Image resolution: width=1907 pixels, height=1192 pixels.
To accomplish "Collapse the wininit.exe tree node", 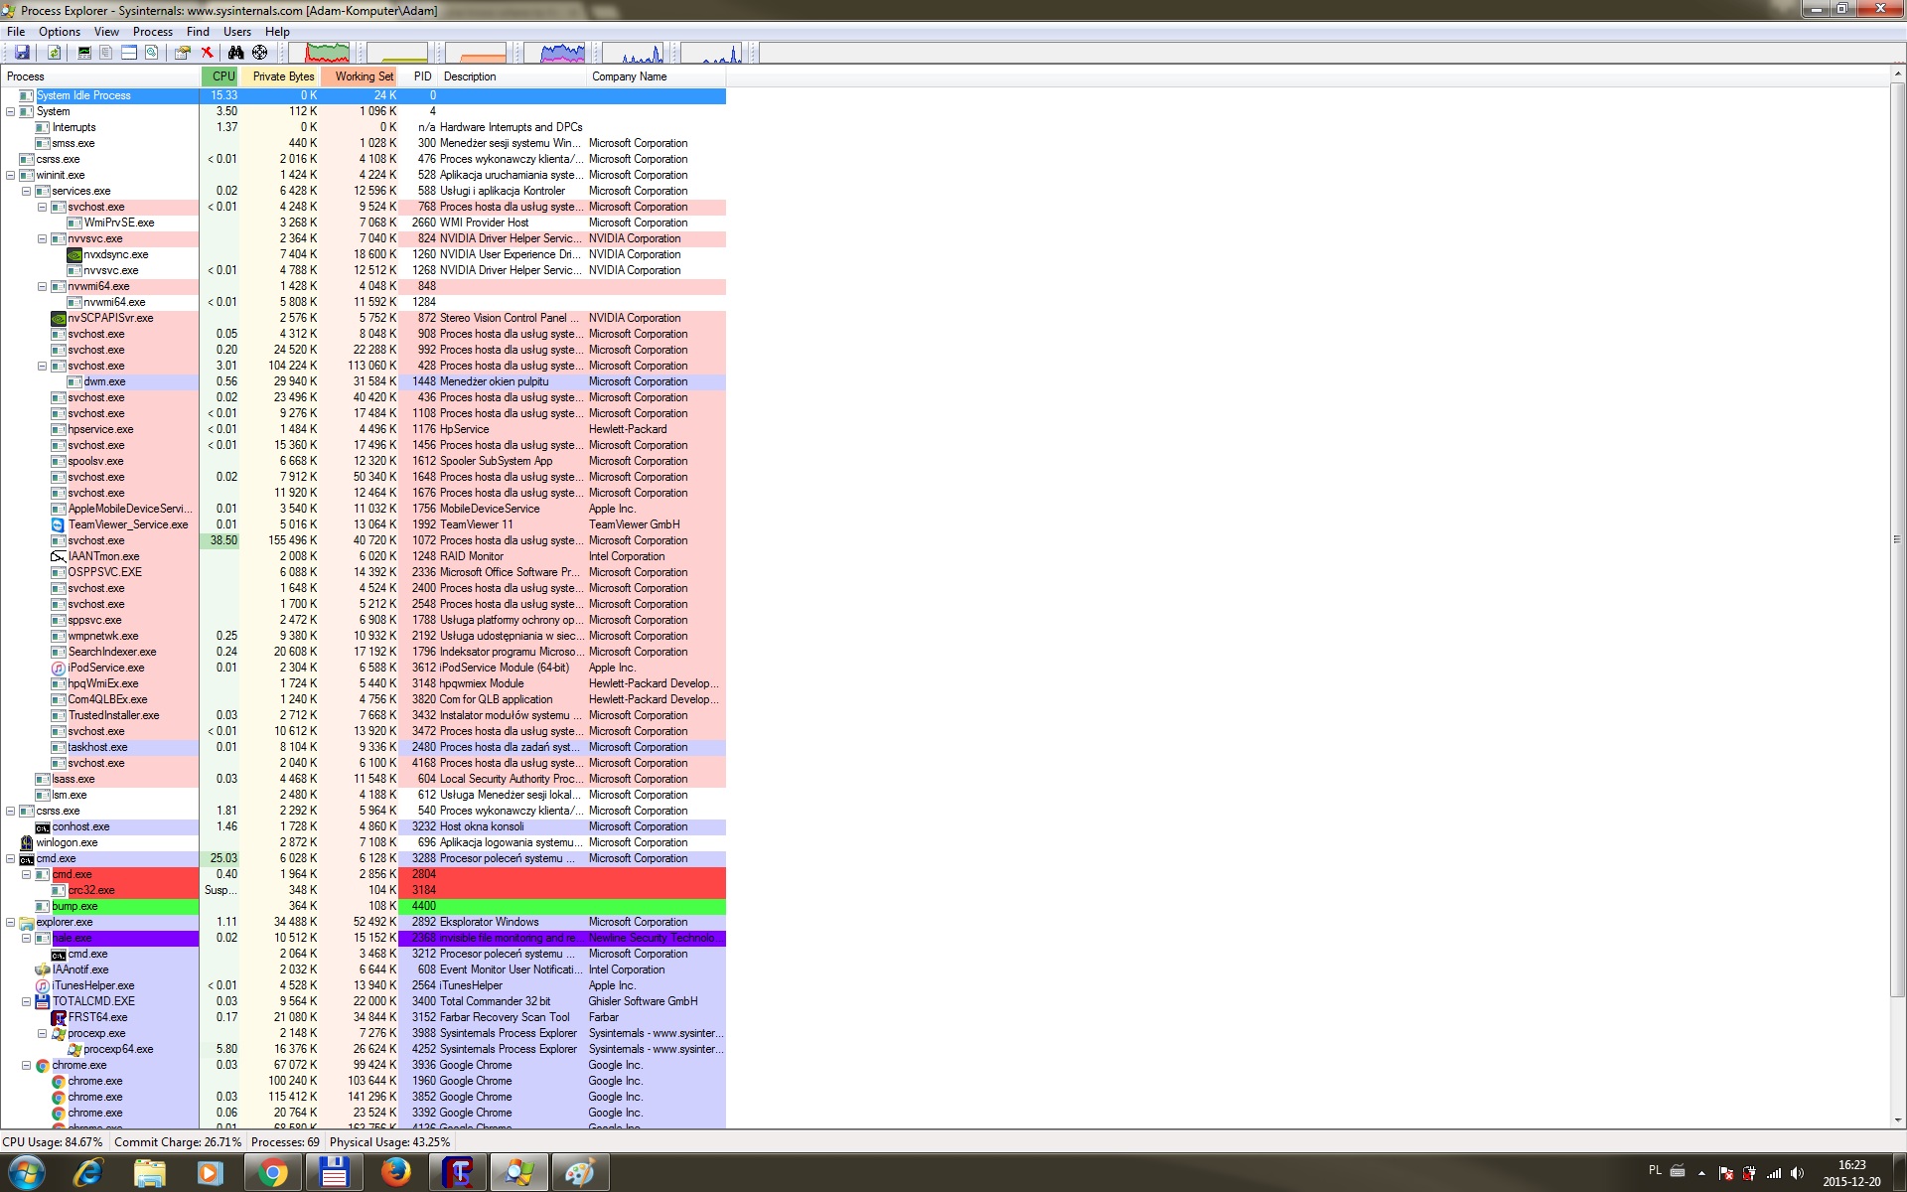I will pyautogui.click(x=11, y=175).
